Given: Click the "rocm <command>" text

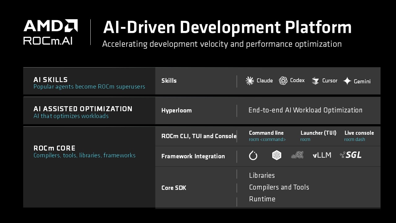Looking at the screenshot, I should [267, 139].
